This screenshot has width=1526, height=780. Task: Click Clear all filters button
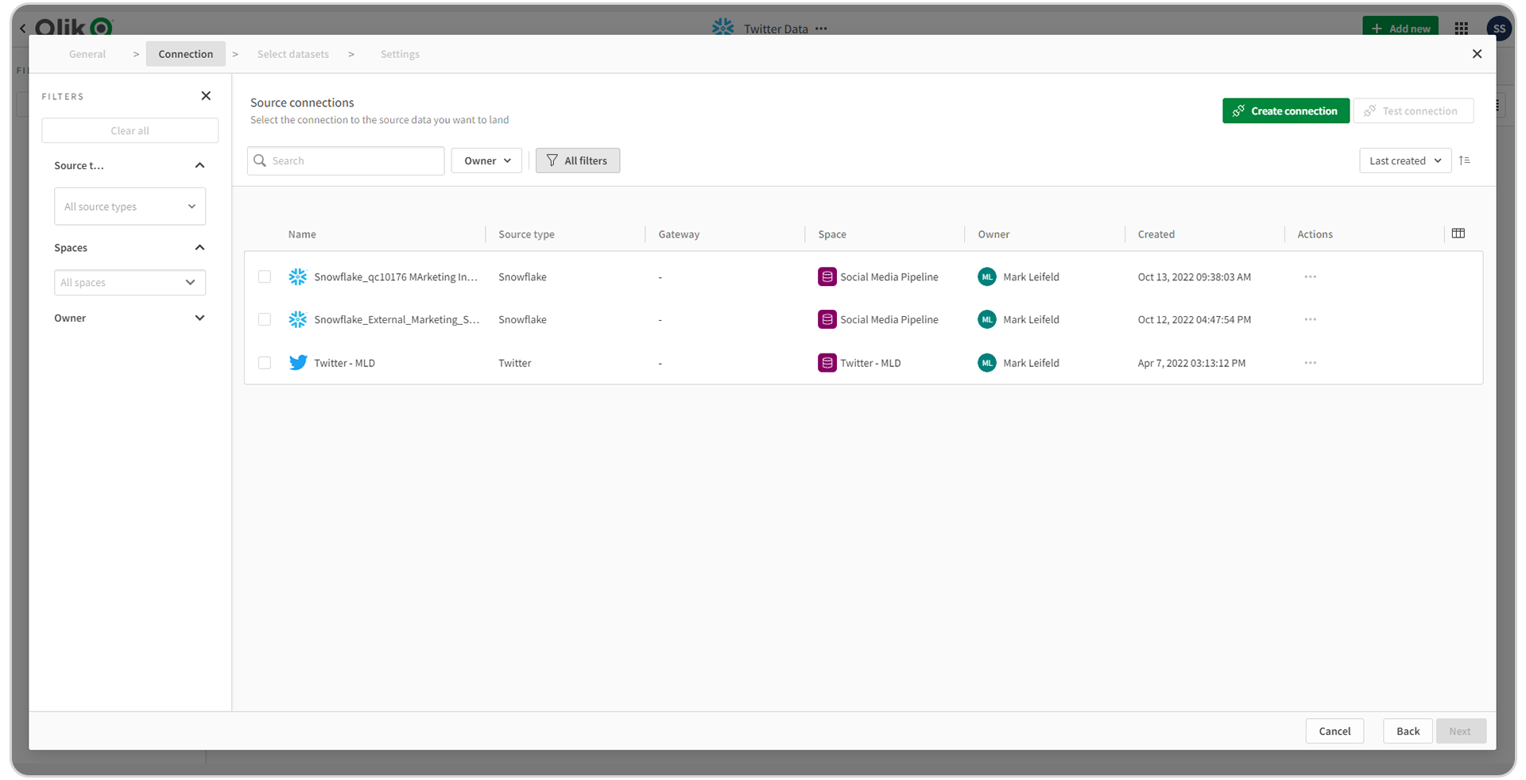(130, 131)
